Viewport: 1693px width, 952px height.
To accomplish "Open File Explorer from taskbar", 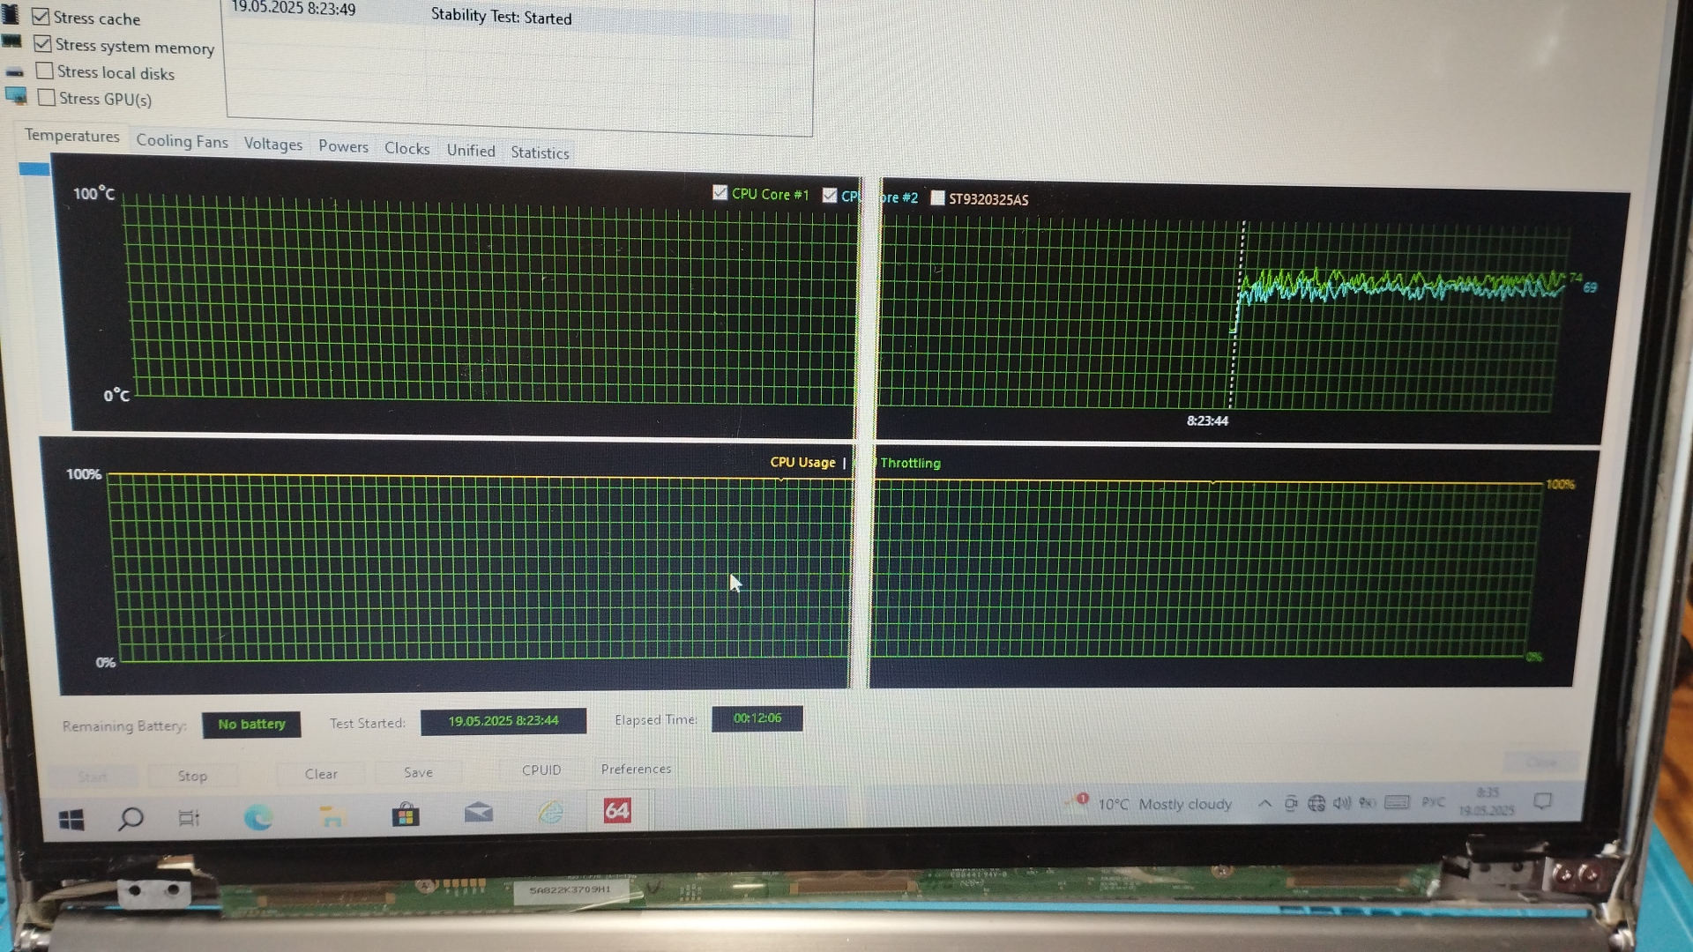I will [x=332, y=816].
